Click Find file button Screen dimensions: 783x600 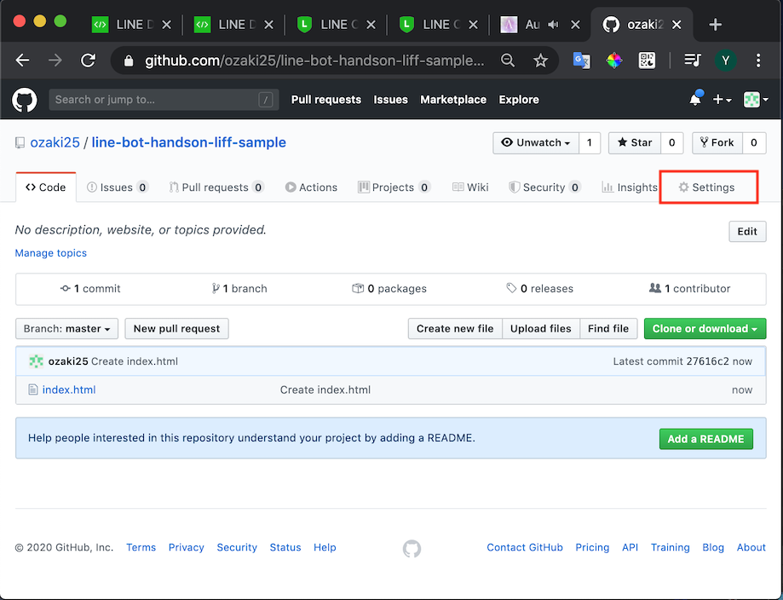(608, 329)
